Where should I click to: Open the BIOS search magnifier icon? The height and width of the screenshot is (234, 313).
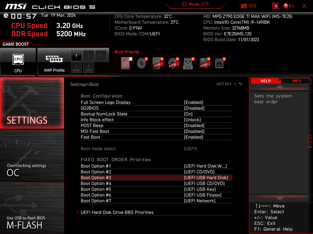click(x=275, y=6)
